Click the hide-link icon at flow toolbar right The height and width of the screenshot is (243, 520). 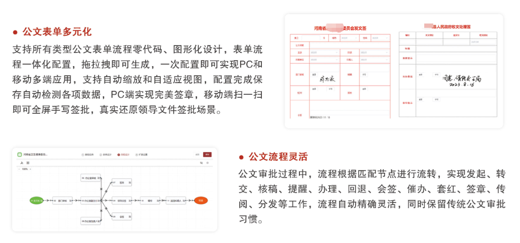pos(201,162)
